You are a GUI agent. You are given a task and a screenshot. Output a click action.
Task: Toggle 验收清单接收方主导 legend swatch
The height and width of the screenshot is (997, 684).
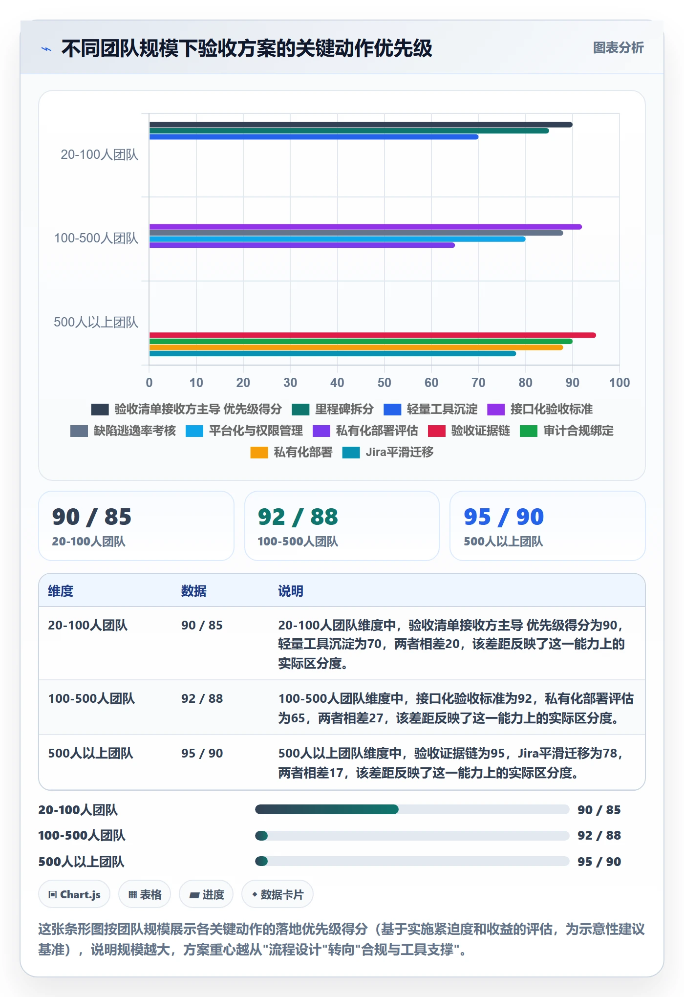(x=100, y=409)
